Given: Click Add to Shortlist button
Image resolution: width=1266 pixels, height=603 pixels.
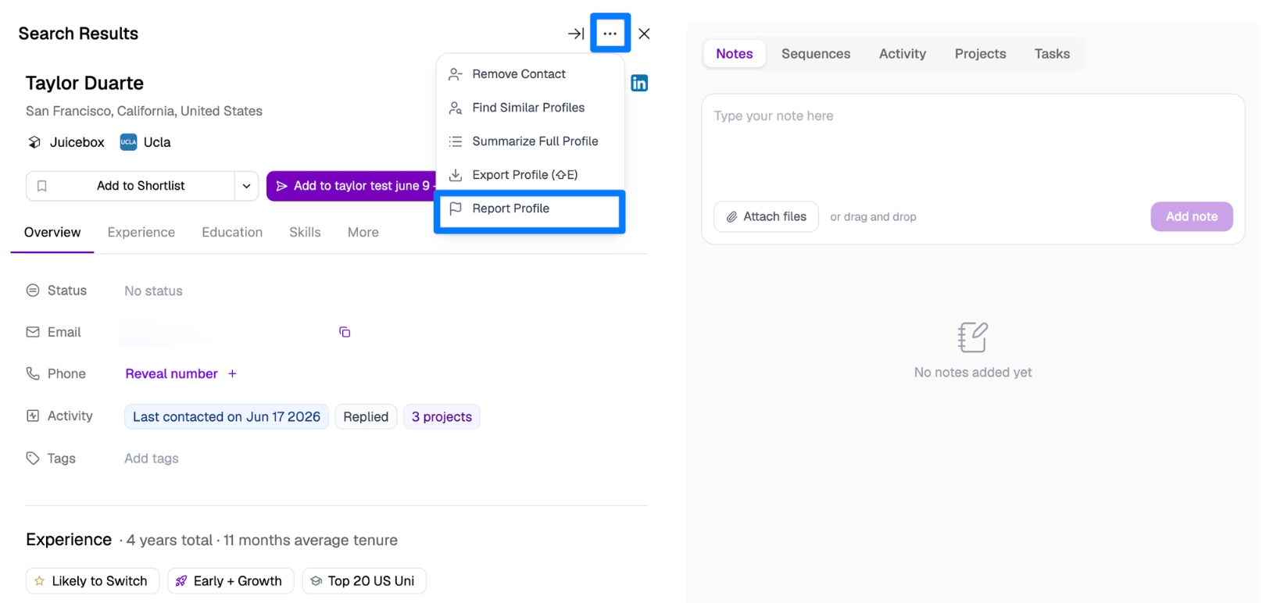Looking at the screenshot, I should point(131,186).
